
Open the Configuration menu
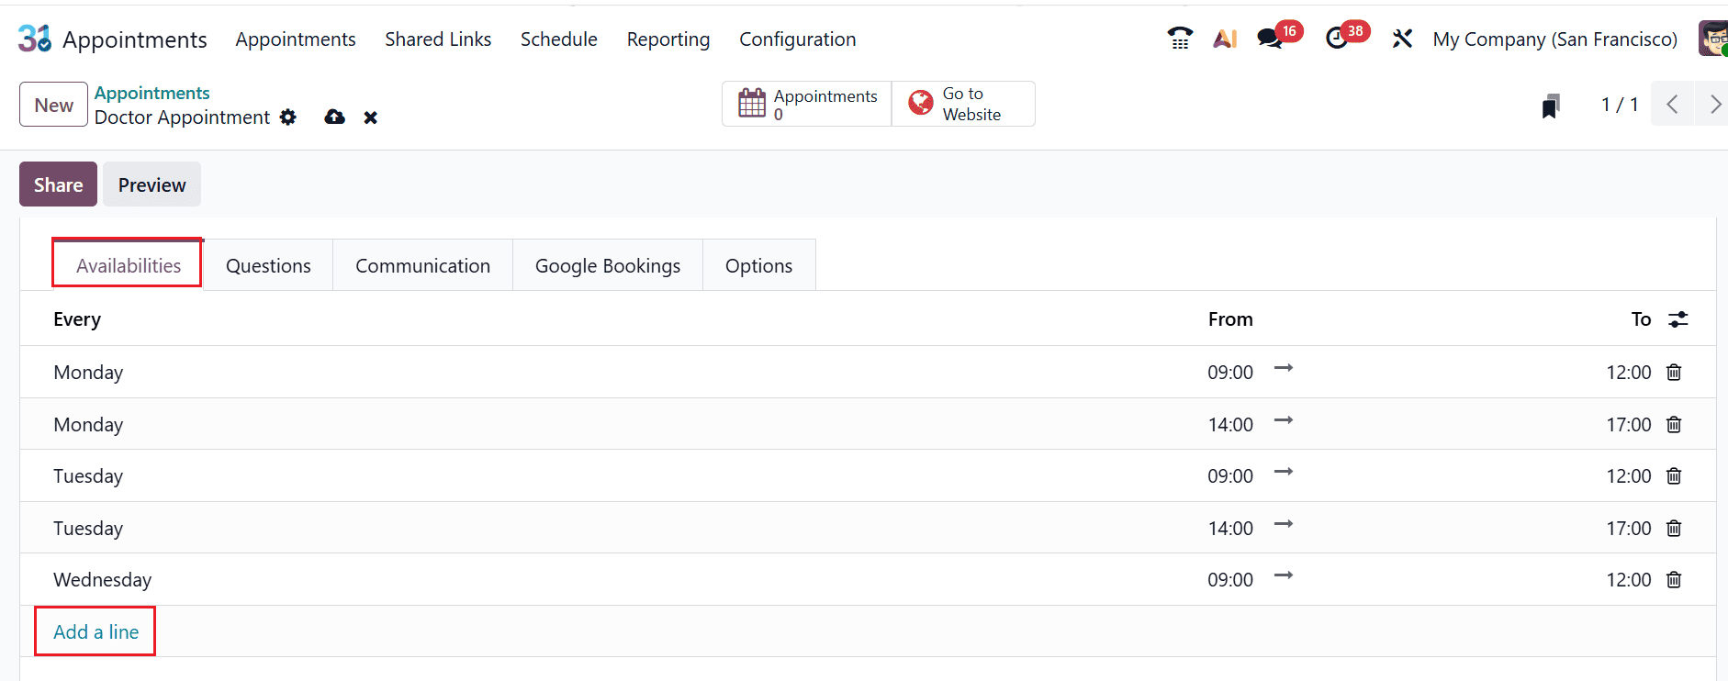[798, 39]
